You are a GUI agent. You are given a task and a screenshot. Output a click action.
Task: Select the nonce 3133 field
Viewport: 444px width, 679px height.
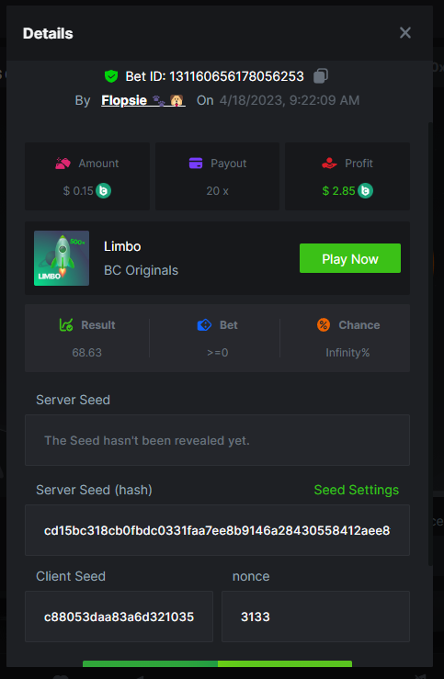316,617
